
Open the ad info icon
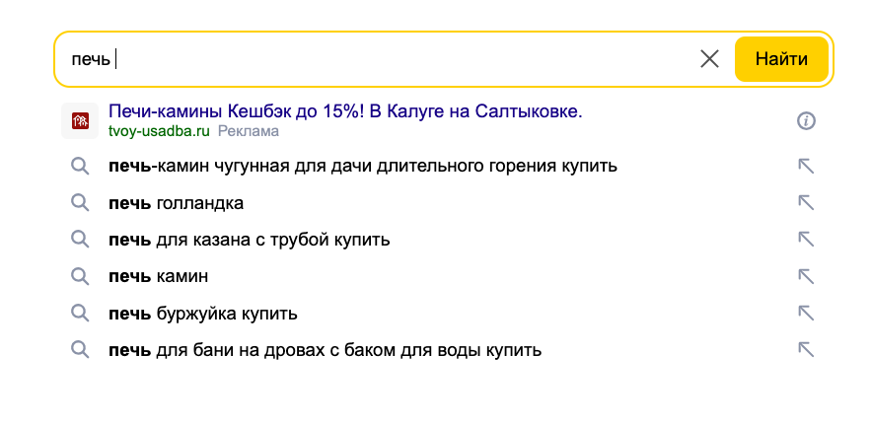pos(806,120)
